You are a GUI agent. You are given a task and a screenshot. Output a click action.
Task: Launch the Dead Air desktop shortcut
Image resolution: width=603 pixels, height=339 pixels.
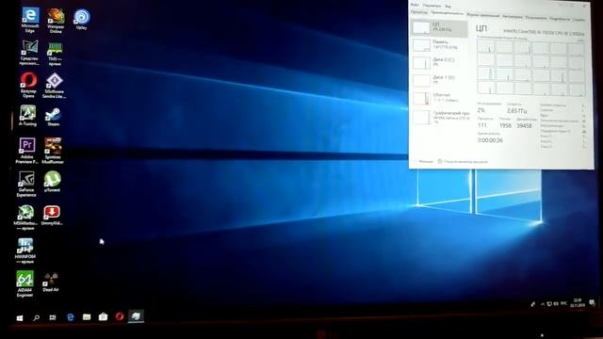tap(51, 282)
